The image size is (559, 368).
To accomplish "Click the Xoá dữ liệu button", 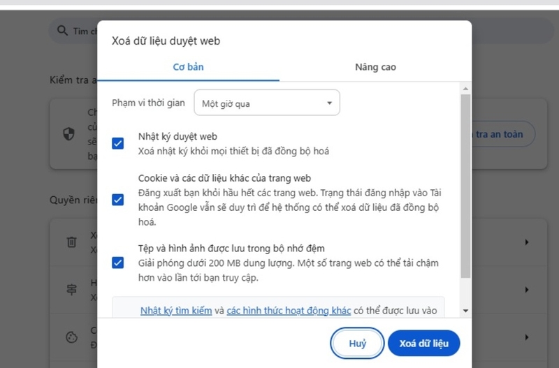I will click(424, 344).
